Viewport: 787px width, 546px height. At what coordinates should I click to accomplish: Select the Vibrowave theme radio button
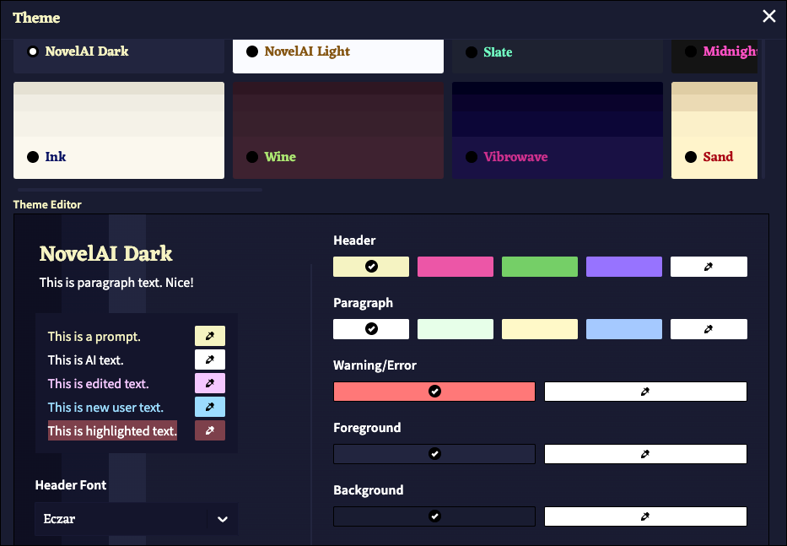click(x=472, y=157)
